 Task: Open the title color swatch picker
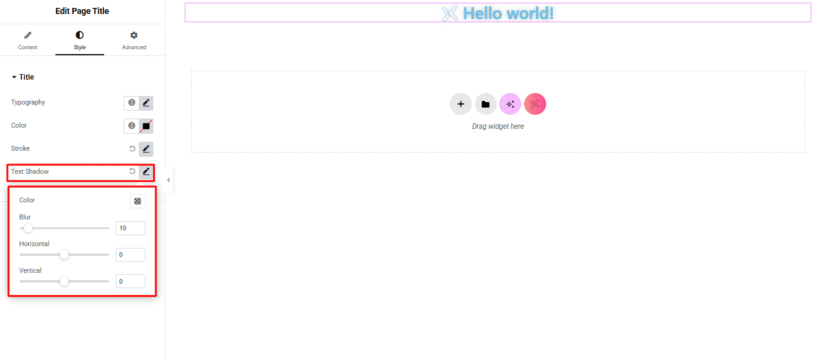click(x=146, y=126)
